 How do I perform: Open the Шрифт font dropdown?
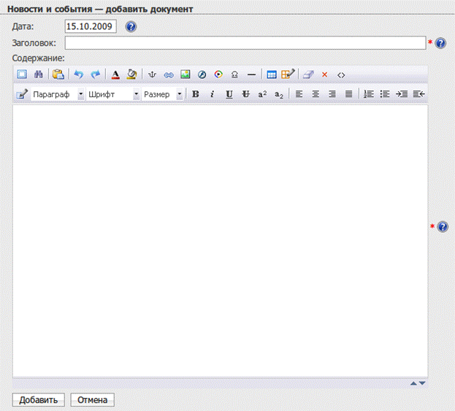[113, 94]
